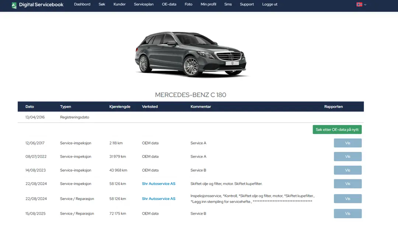Click the 2 118 km mileage value

point(116,143)
